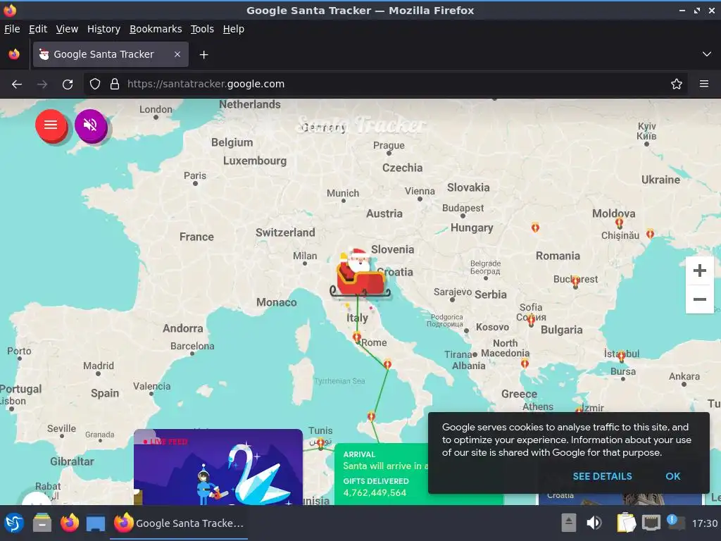Screen dimensions: 721x541
Task: Click the gift marker at Sofia
Action: [x=531, y=321]
